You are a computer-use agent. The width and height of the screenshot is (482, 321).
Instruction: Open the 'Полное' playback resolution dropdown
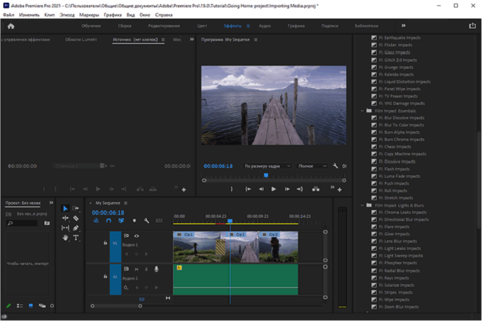312,166
